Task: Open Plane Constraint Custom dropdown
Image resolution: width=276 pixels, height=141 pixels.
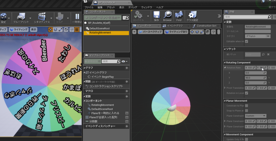Action: click(256, 116)
